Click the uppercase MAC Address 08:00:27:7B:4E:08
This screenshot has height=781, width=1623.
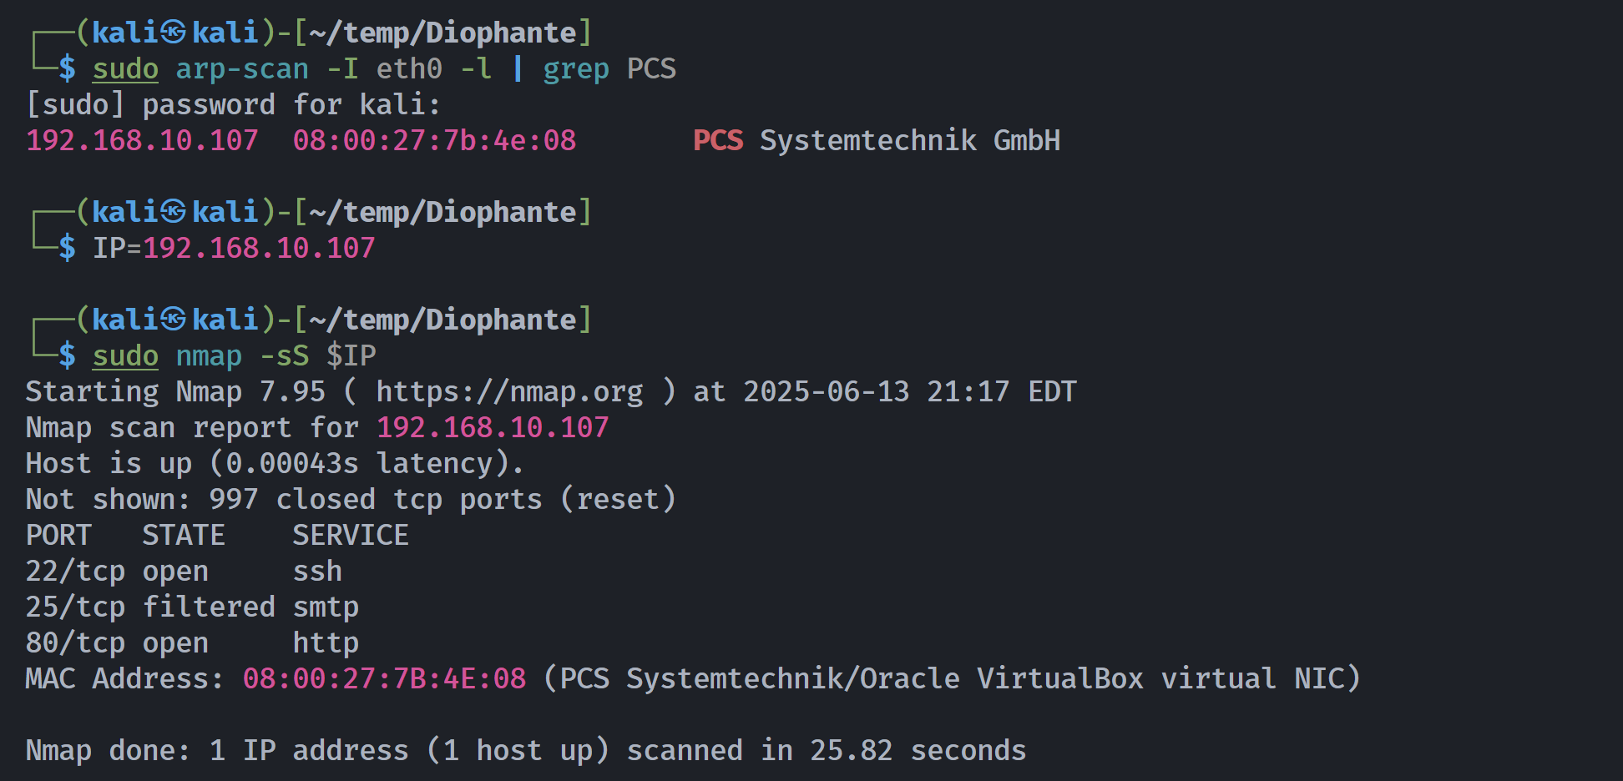pos(384,678)
